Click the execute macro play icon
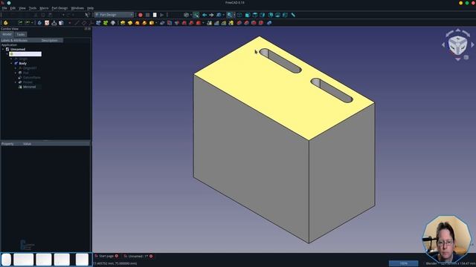The width and height of the screenshot is (476, 267). pos(162,15)
